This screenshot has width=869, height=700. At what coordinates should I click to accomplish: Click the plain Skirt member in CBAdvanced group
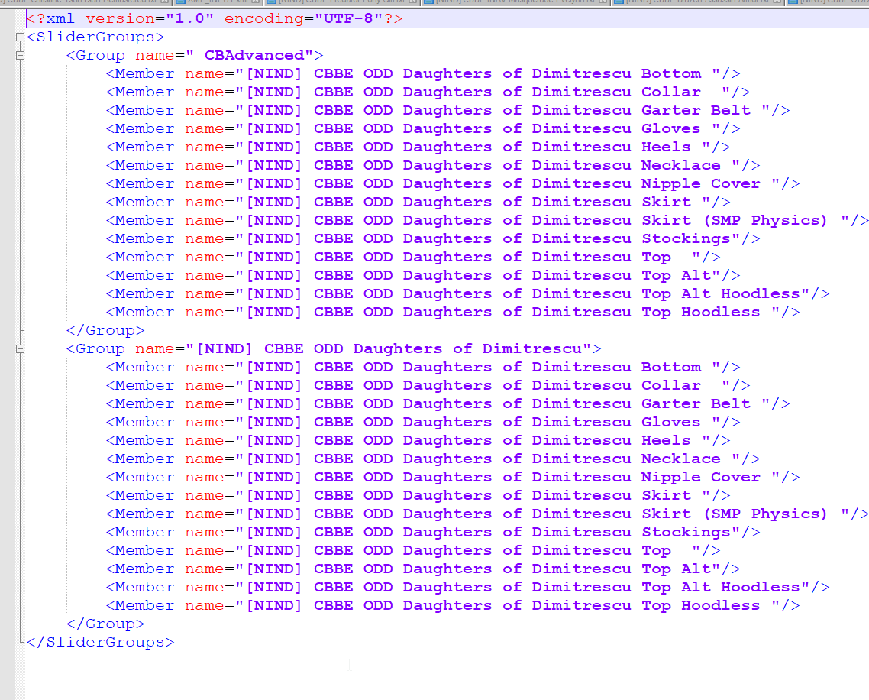pos(418,202)
